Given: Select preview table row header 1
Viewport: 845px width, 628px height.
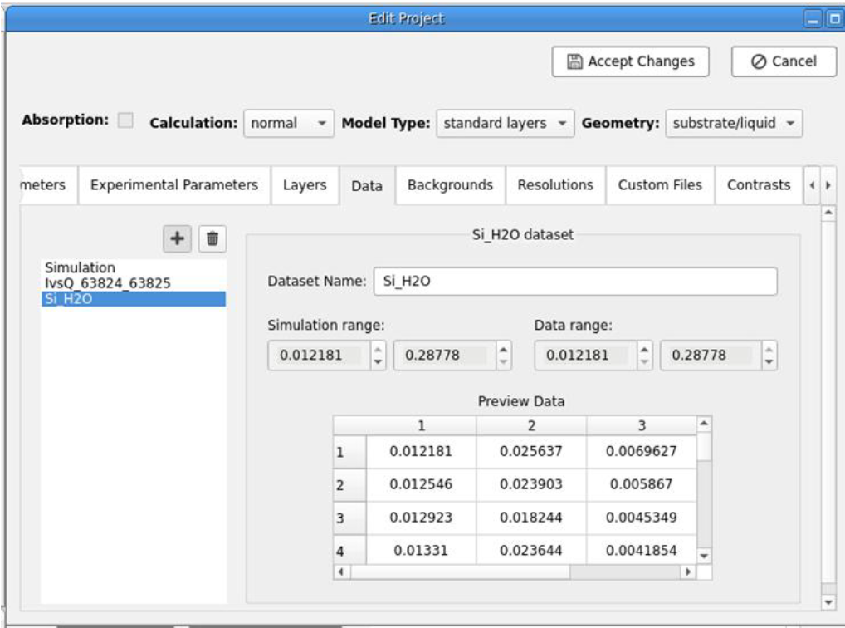Looking at the screenshot, I should tap(349, 452).
